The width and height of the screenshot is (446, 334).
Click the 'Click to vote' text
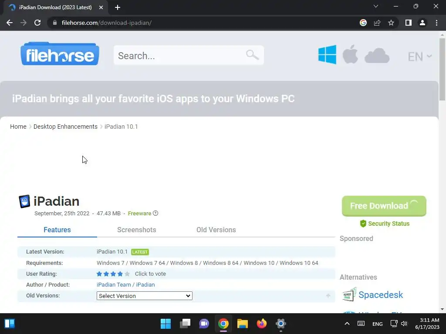tap(150, 274)
